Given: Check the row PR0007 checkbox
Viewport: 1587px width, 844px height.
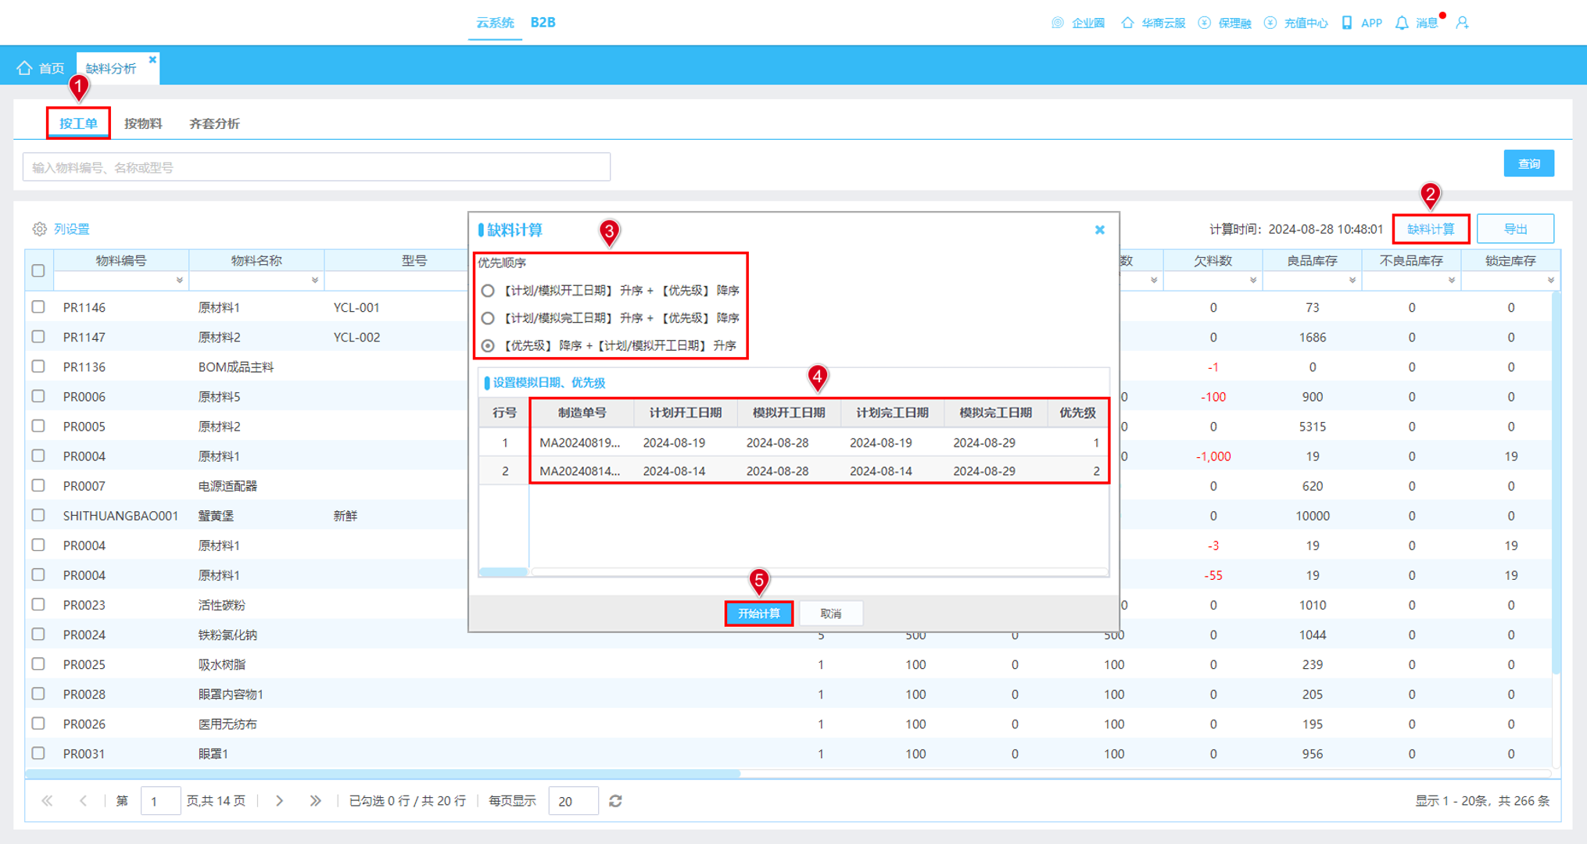Looking at the screenshot, I should (38, 485).
